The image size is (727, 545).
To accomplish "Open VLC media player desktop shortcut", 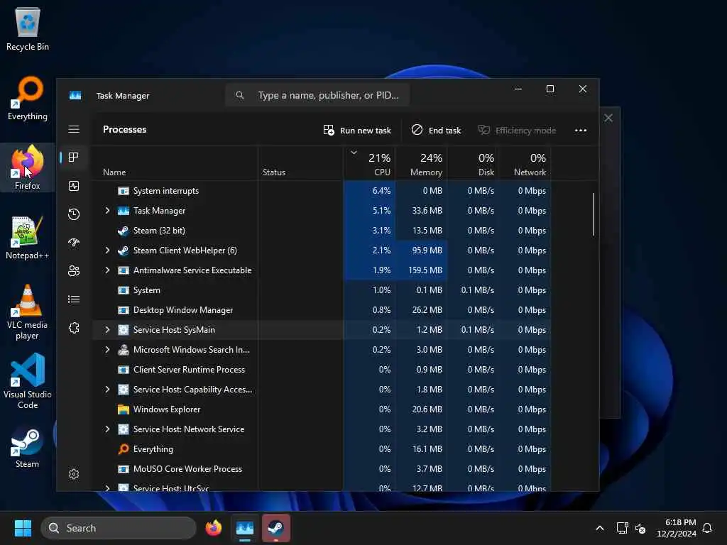I will tap(28, 312).
